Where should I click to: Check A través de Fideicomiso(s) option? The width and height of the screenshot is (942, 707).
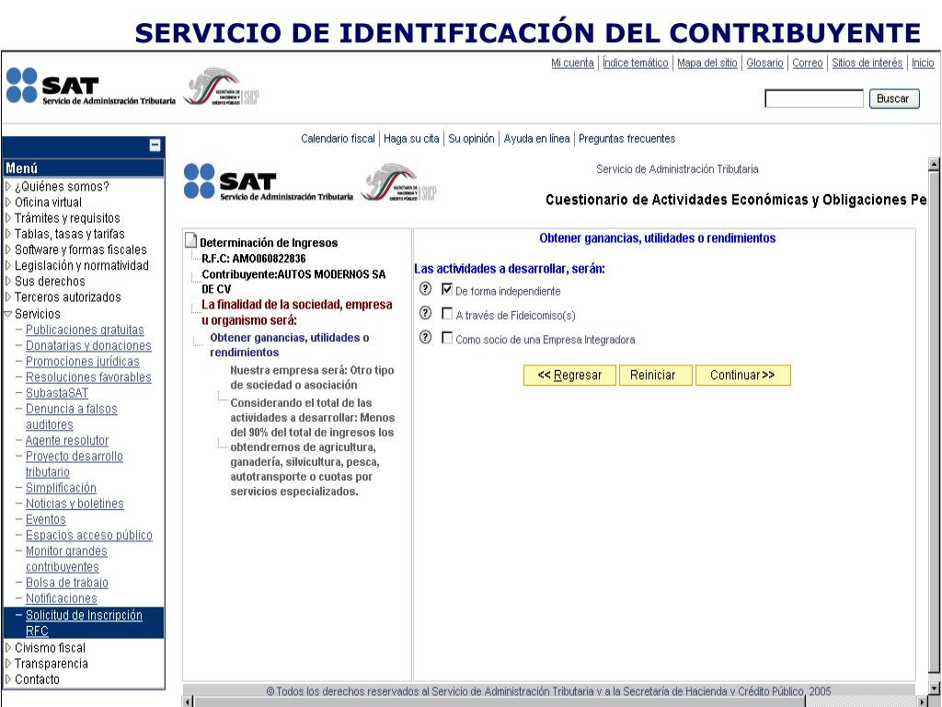pos(447,313)
